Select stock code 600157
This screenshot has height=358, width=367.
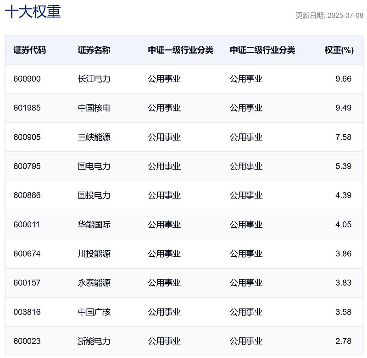pyautogui.click(x=27, y=283)
